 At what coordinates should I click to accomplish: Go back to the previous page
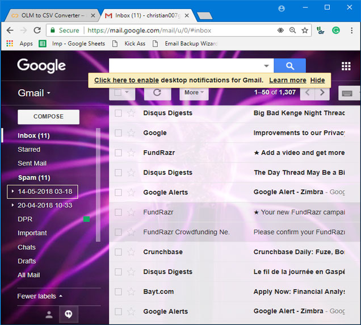[x=10, y=30]
